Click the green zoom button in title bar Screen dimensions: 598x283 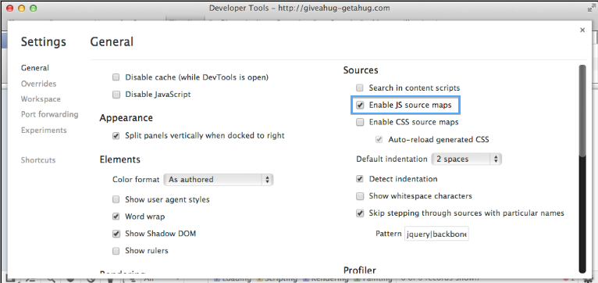34,8
